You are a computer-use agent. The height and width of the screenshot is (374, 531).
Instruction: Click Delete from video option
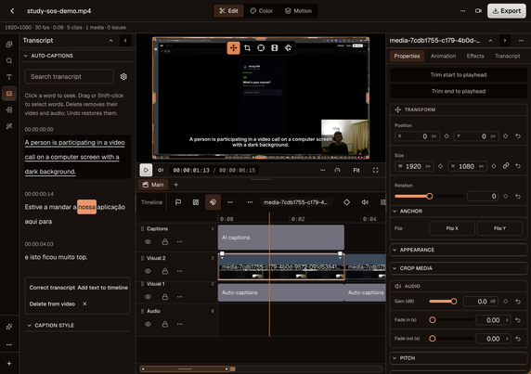52,304
